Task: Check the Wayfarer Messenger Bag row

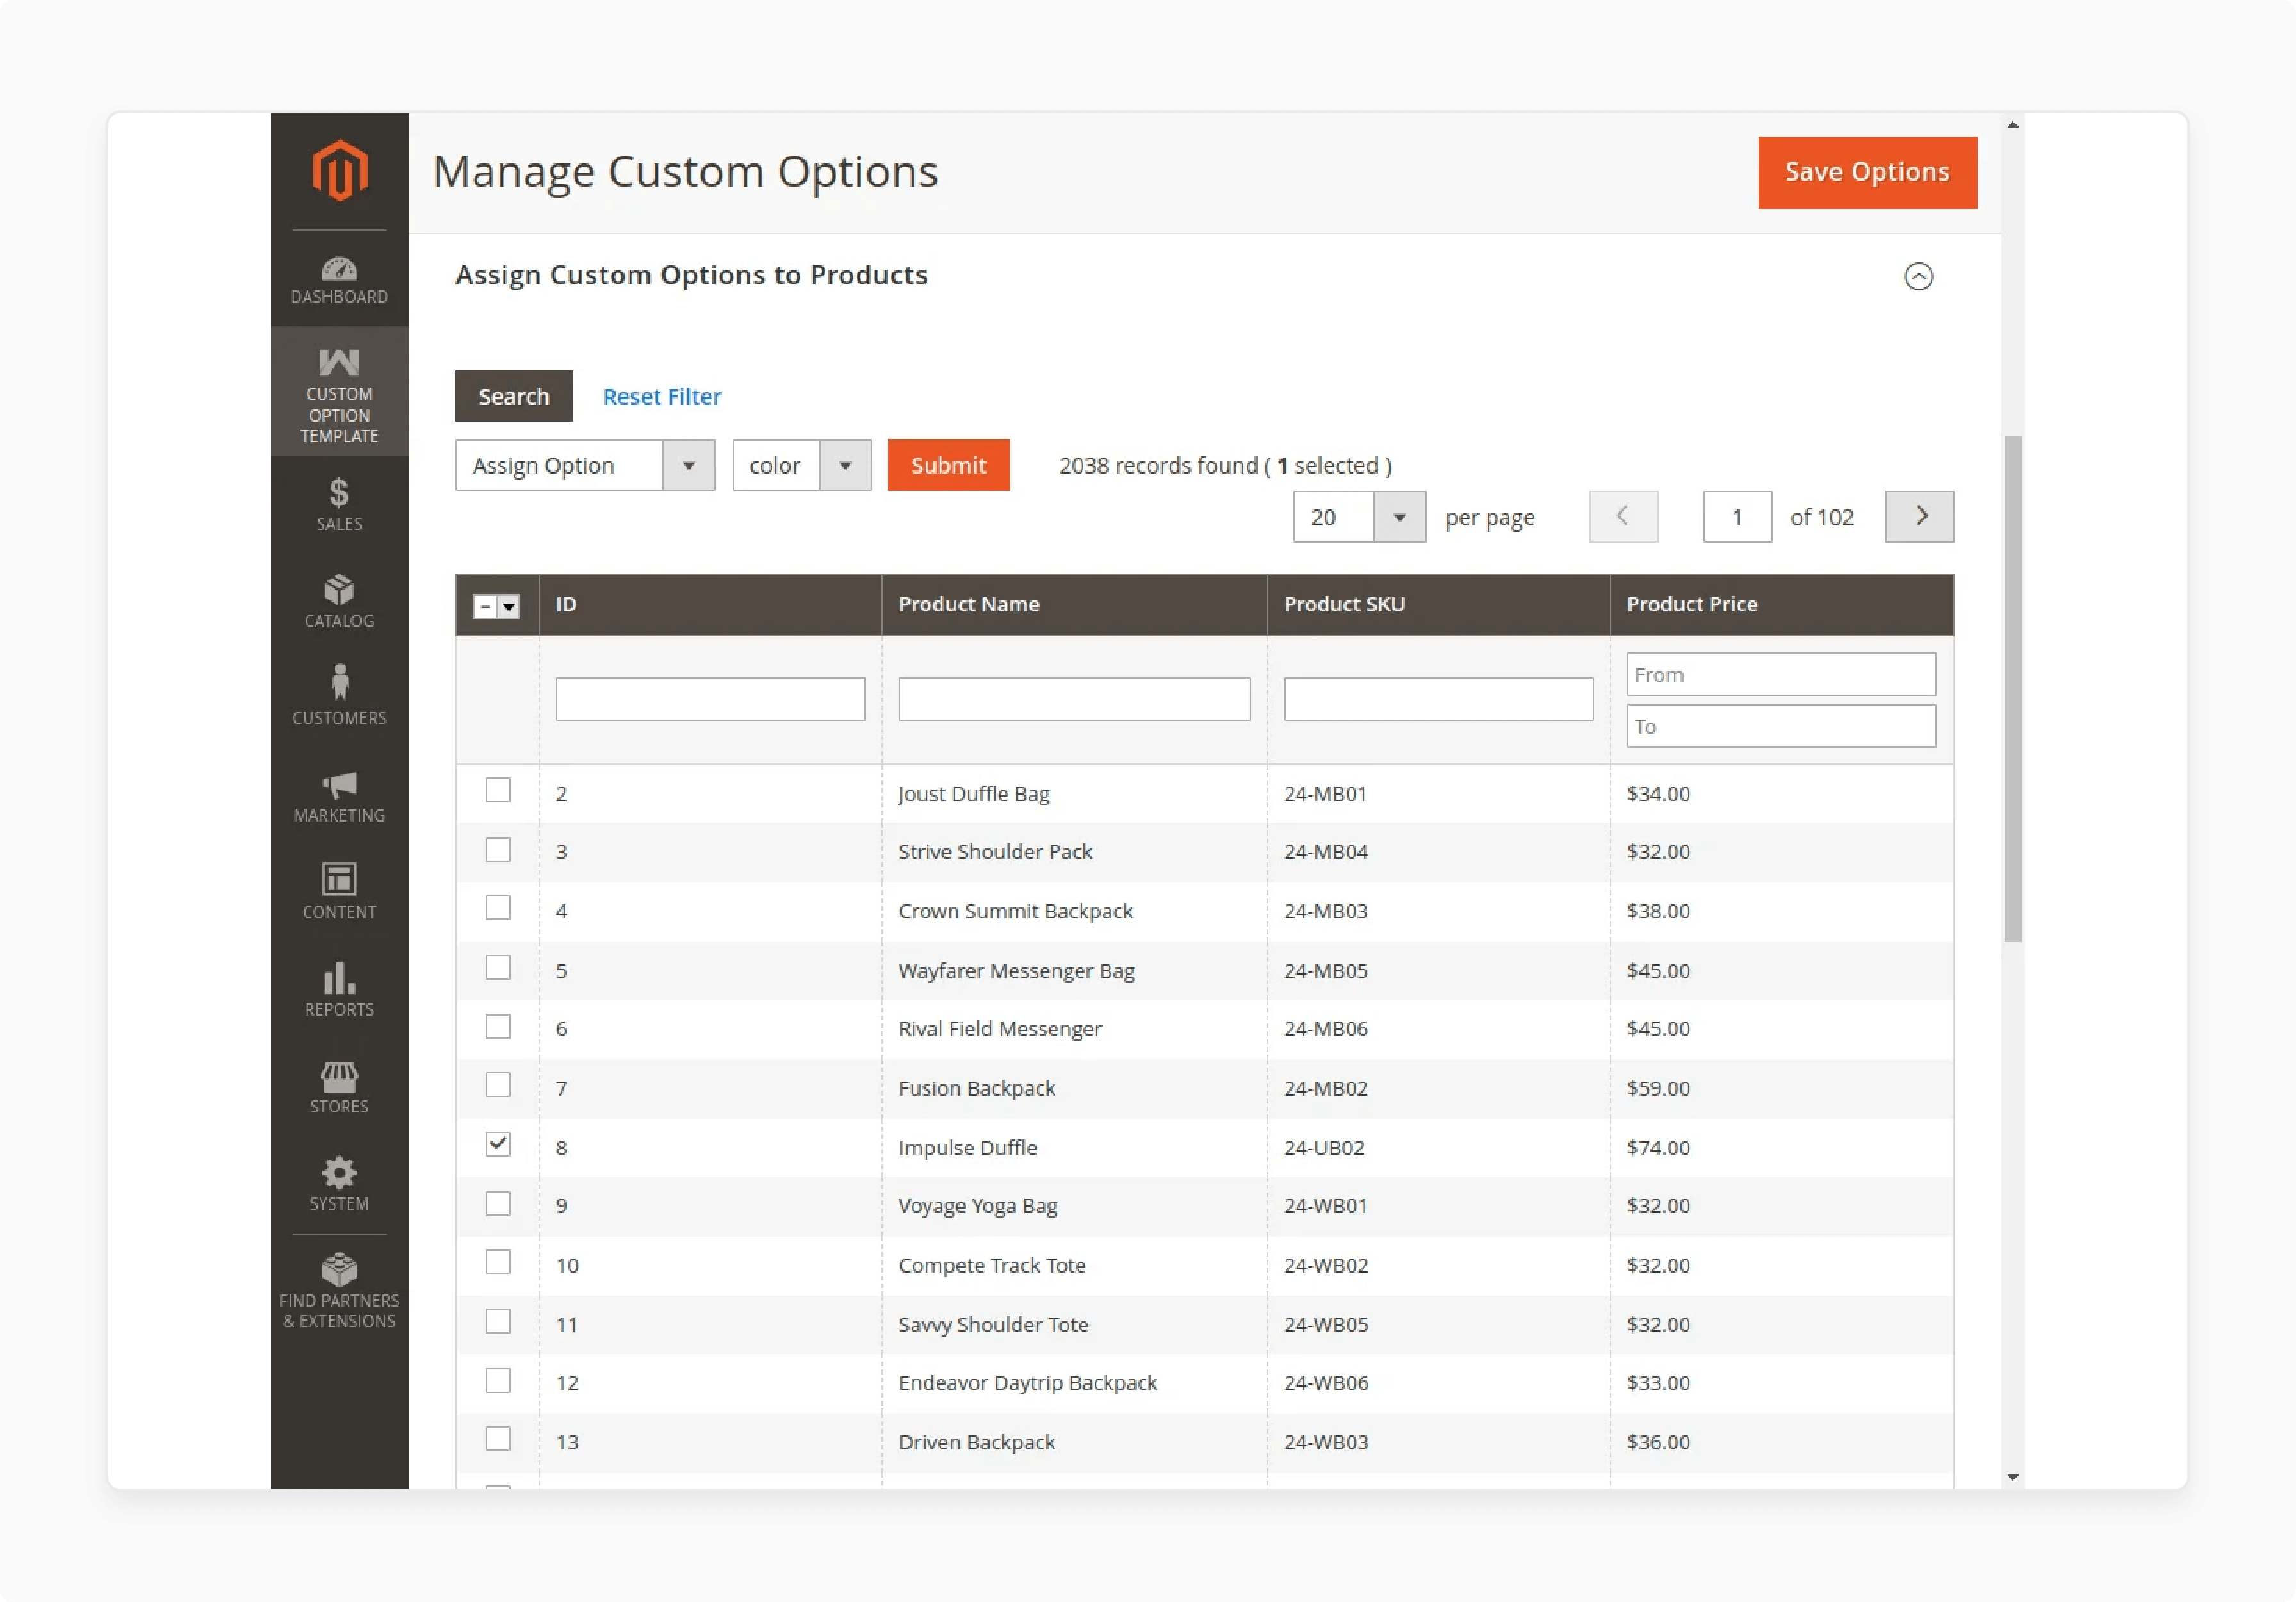Action: click(498, 968)
